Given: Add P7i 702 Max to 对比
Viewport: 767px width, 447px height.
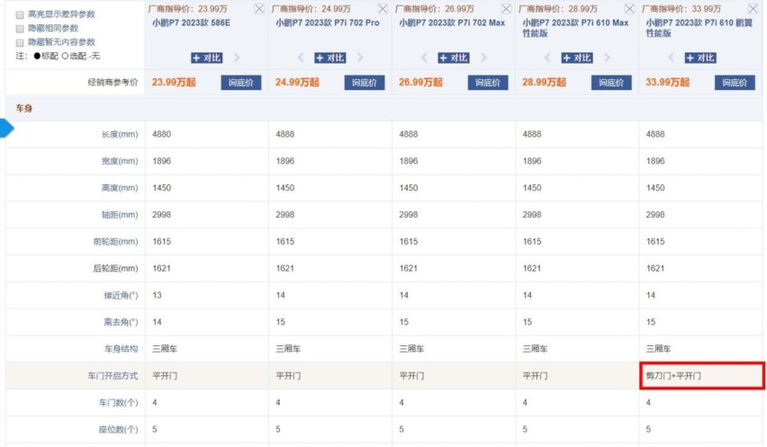Looking at the screenshot, I should [454, 58].
